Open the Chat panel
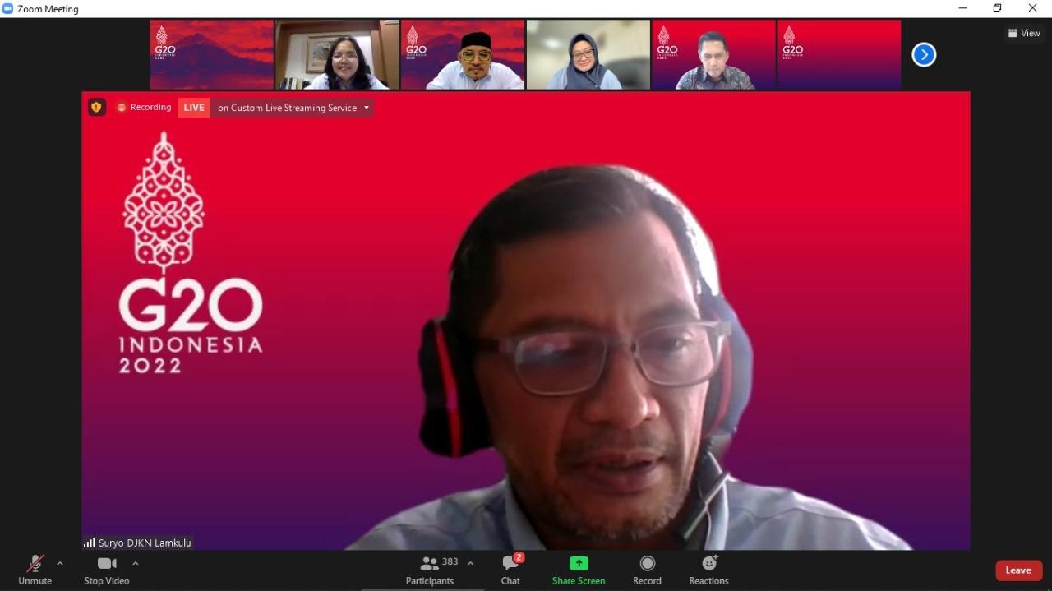 (510, 569)
